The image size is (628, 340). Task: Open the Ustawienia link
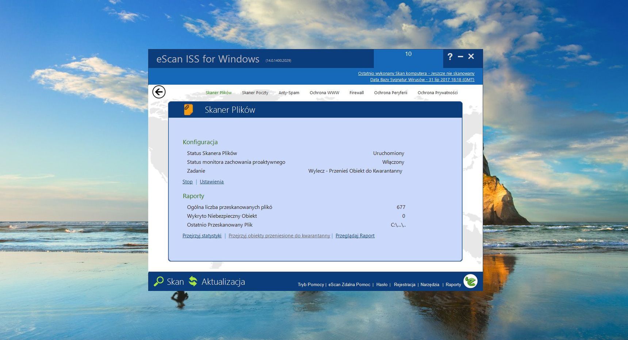(x=211, y=182)
